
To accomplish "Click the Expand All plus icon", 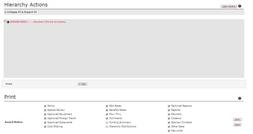I will point(22,12).
